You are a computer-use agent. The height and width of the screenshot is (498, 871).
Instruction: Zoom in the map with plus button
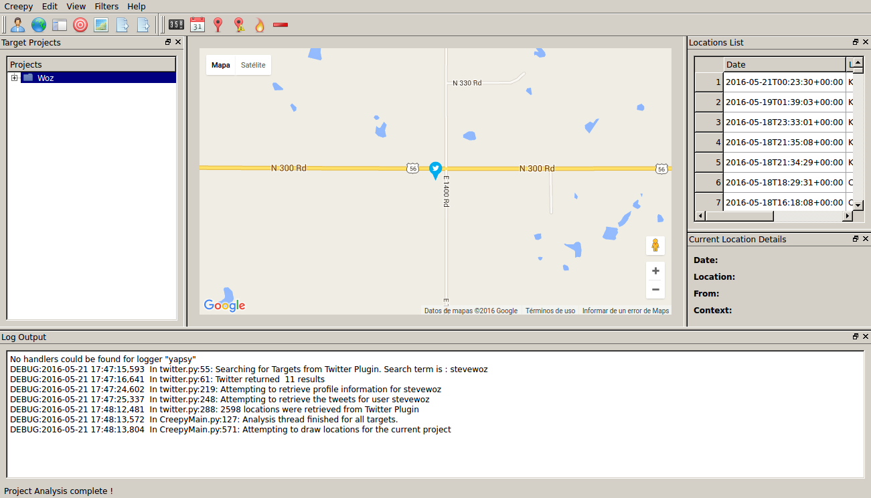tap(655, 271)
